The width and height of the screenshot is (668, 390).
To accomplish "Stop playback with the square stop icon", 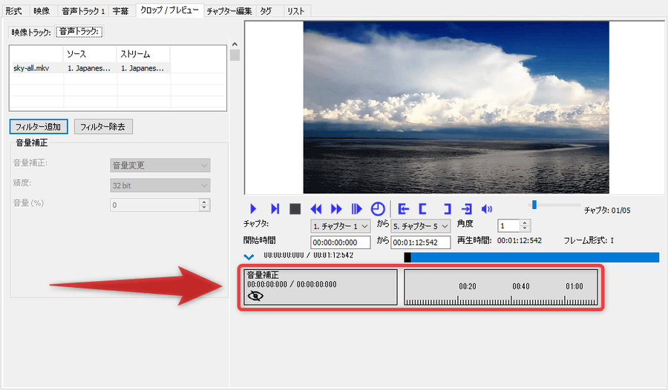I will (295, 208).
